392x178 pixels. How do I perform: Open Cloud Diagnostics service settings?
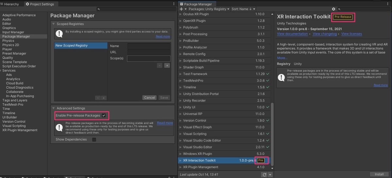tap(20, 87)
